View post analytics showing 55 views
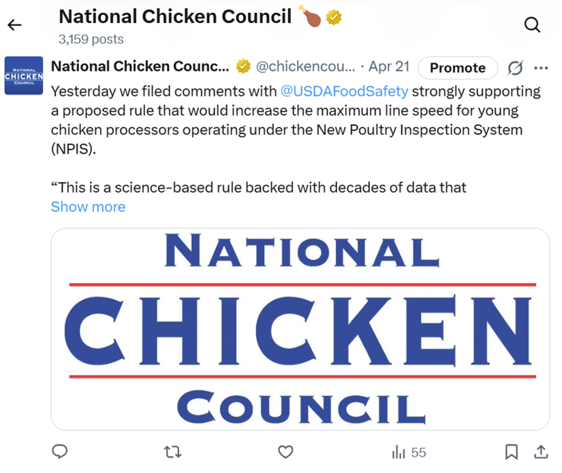 pyautogui.click(x=409, y=452)
